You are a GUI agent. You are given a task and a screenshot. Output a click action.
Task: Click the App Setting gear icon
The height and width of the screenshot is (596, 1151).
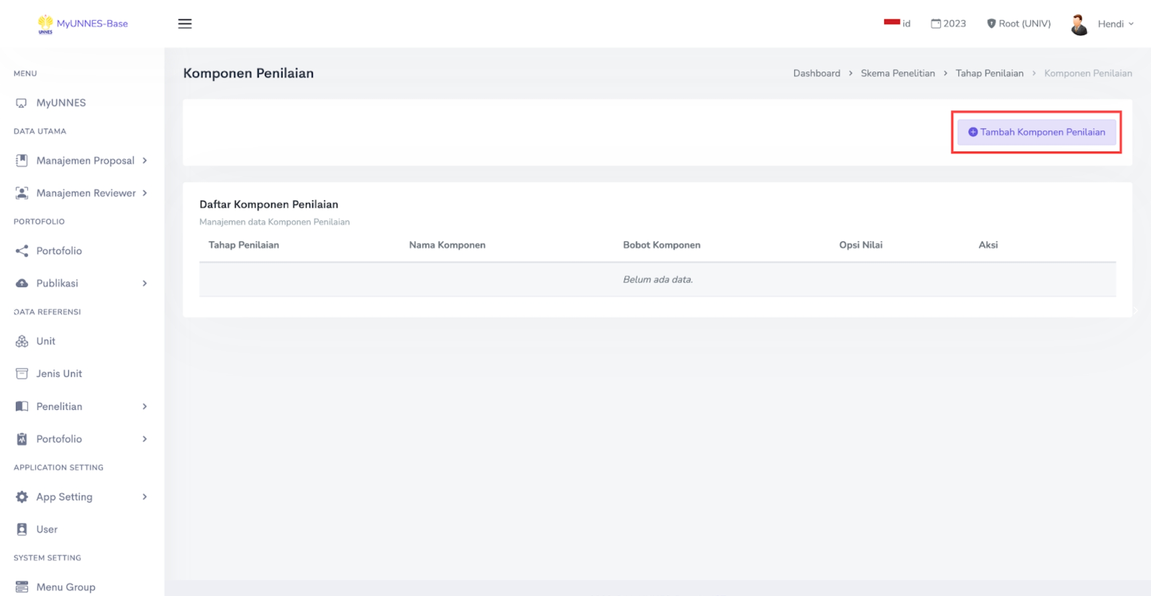coord(21,497)
